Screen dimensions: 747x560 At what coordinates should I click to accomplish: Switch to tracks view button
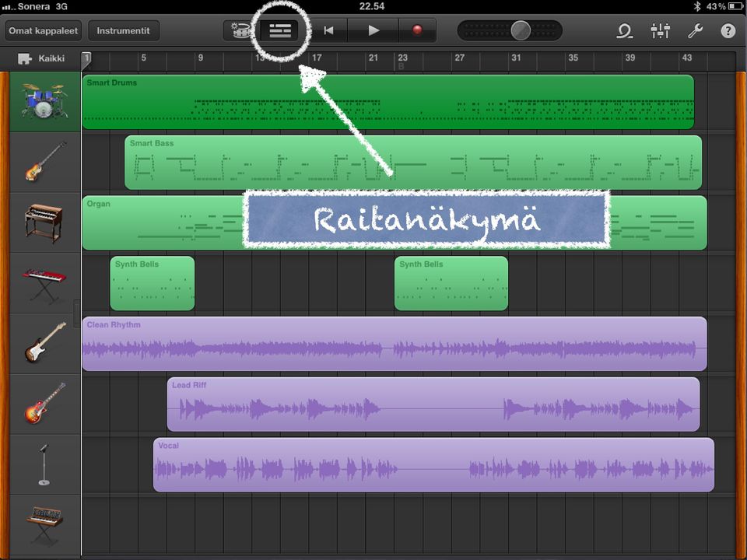(280, 31)
